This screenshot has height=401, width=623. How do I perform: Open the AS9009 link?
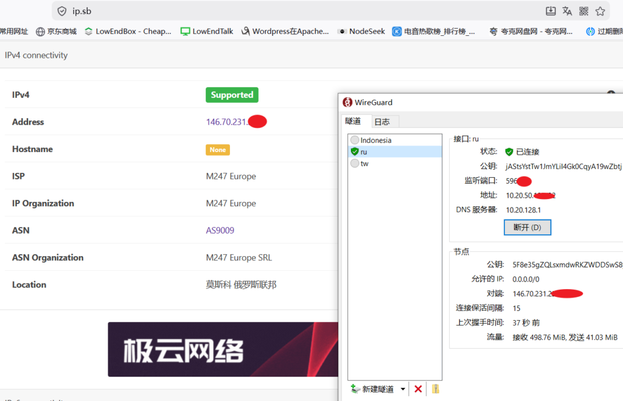tap(220, 231)
